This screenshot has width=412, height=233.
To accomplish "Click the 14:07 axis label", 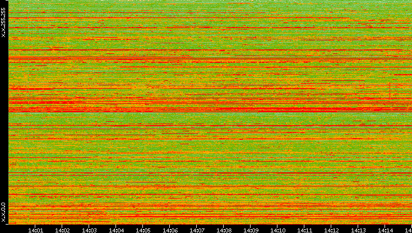I will (197, 230).
